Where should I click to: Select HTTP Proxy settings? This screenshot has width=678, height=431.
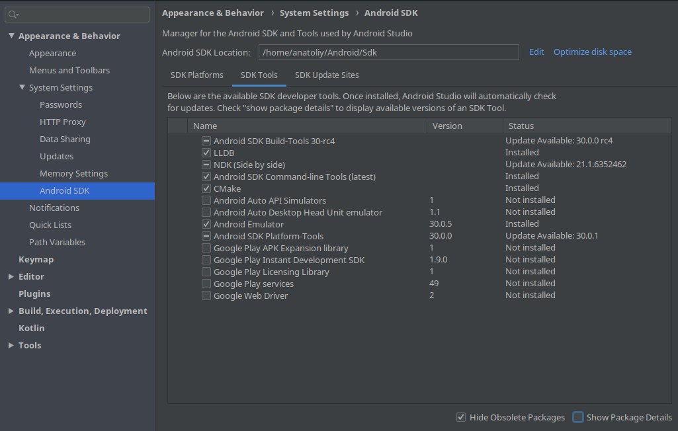[x=63, y=122]
